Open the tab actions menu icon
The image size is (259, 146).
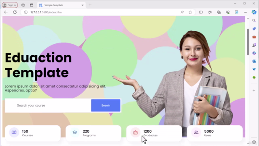tap(32, 5)
